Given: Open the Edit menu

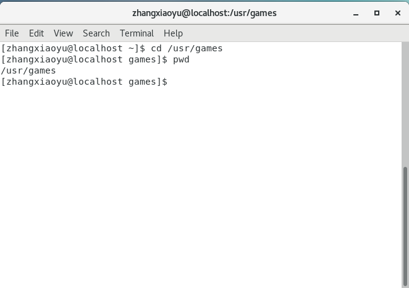Looking at the screenshot, I should 36,33.
